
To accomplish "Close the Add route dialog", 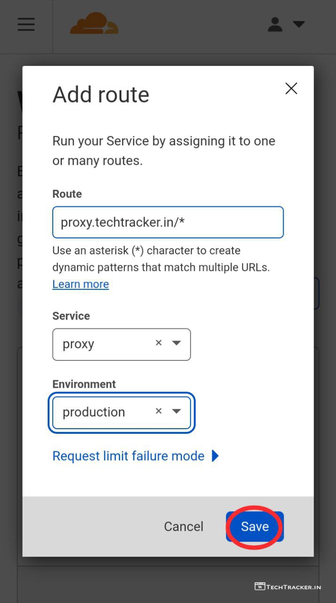I will coord(291,89).
